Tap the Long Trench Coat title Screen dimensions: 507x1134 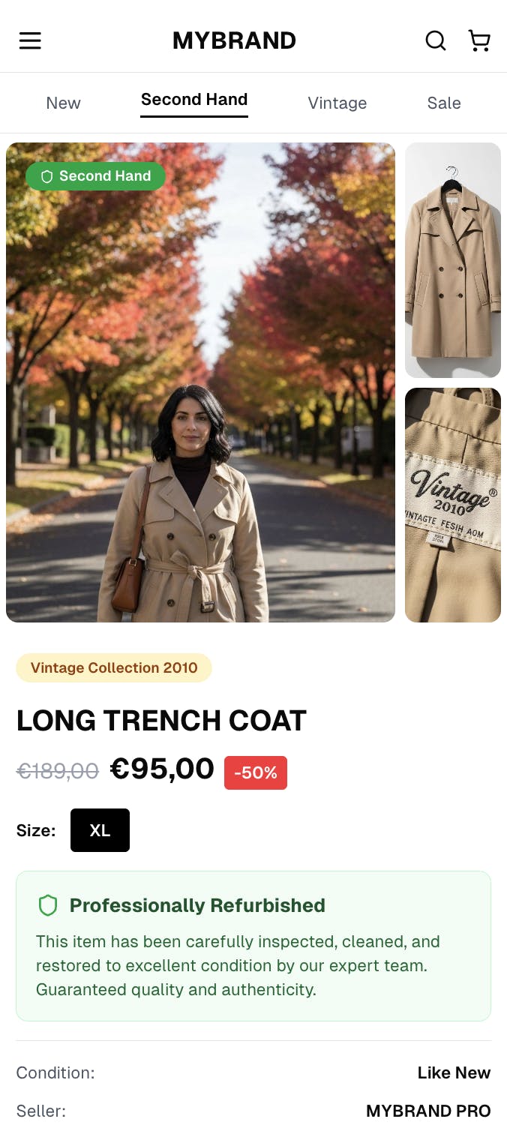(x=161, y=721)
